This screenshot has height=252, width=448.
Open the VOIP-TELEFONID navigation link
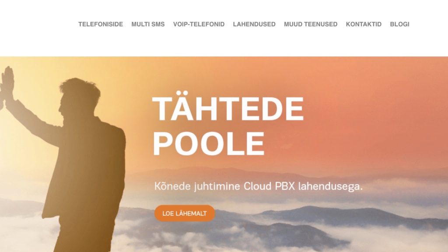[199, 24]
